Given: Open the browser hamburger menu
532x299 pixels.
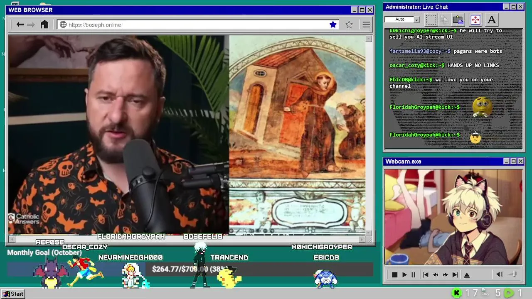Looking at the screenshot, I should pyautogui.click(x=366, y=25).
